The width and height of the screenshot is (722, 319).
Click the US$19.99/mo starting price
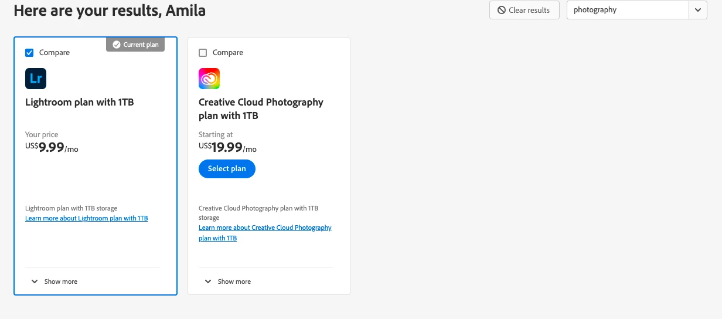pyautogui.click(x=227, y=148)
